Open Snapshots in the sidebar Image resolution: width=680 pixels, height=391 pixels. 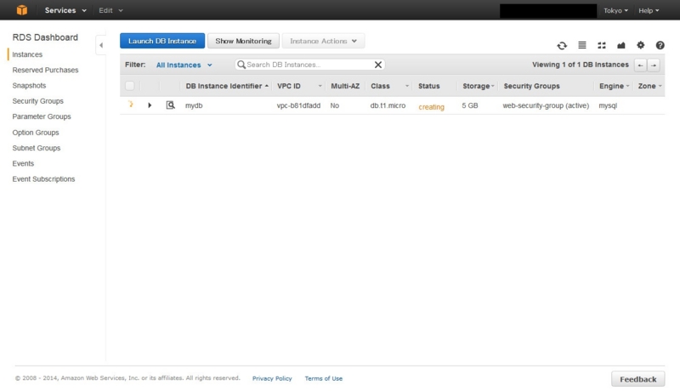(29, 85)
